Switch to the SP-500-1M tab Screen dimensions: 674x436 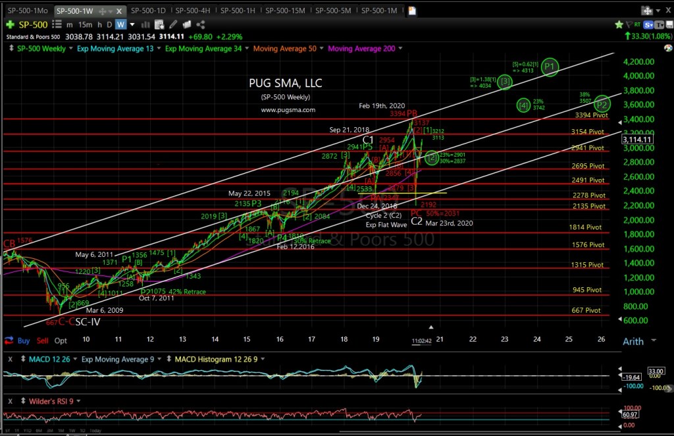379,11
